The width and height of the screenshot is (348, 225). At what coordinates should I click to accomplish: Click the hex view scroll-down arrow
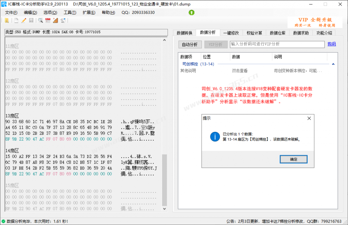pyautogui.click(x=164, y=209)
